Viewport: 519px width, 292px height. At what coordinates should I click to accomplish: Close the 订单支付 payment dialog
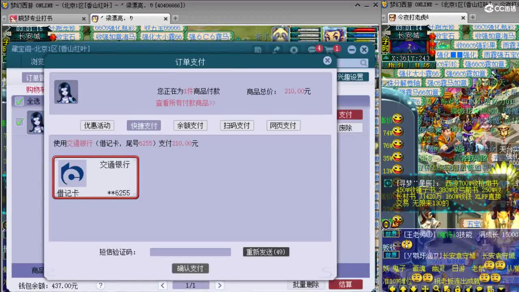pyautogui.click(x=327, y=60)
